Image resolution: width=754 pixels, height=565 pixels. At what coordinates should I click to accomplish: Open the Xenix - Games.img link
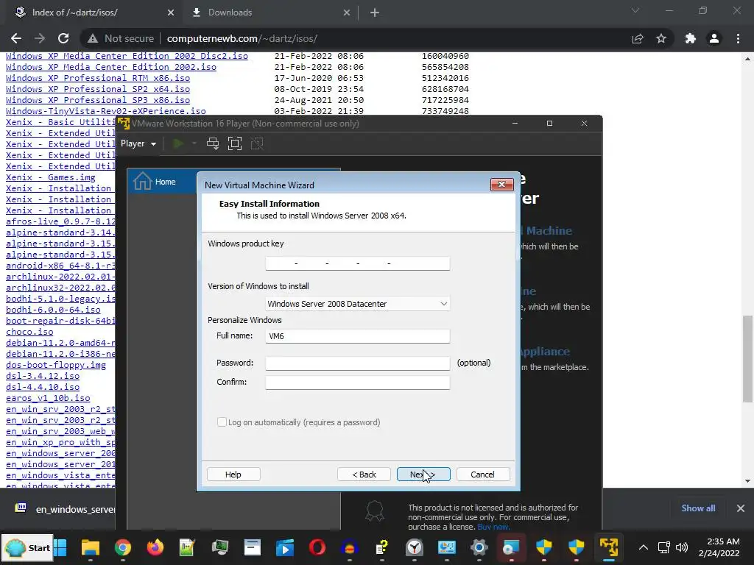tap(51, 177)
